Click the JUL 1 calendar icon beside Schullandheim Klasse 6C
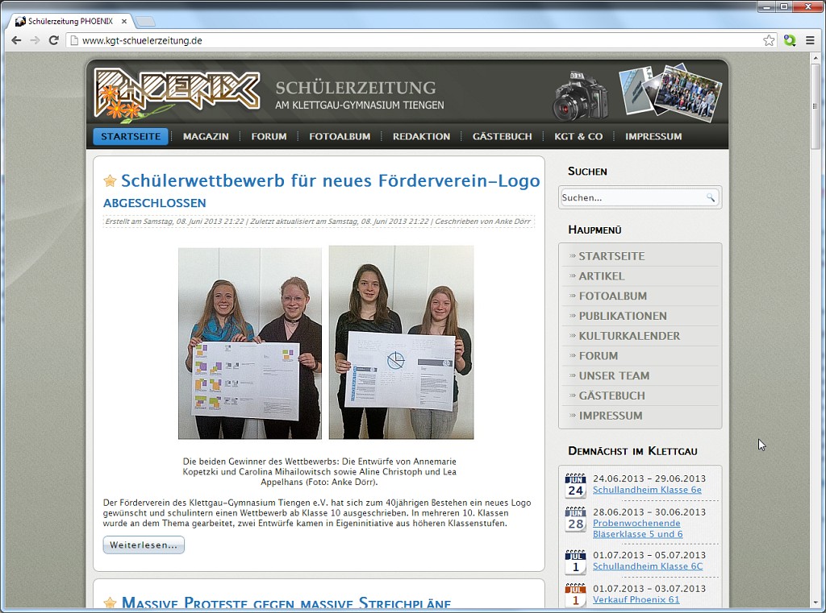This screenshot has height=613, width=826. pyautogui.click(x=575, y=562)
